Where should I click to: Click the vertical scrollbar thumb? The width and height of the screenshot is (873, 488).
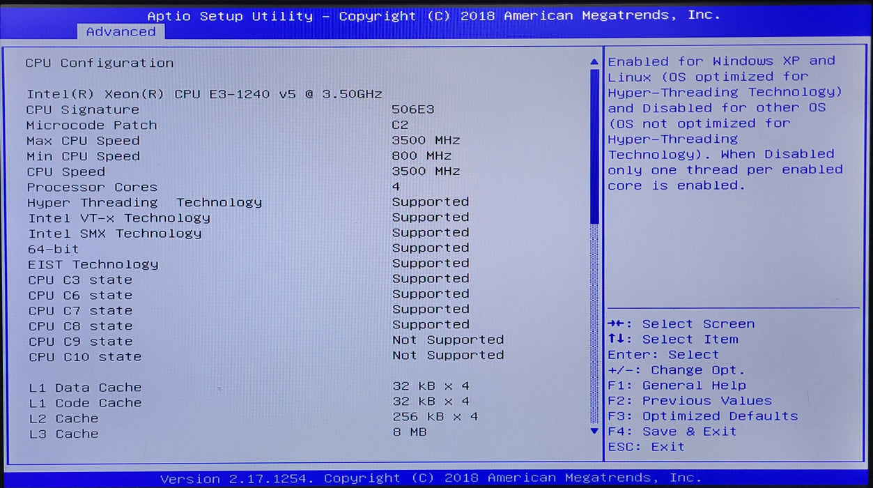click(594, 146)
